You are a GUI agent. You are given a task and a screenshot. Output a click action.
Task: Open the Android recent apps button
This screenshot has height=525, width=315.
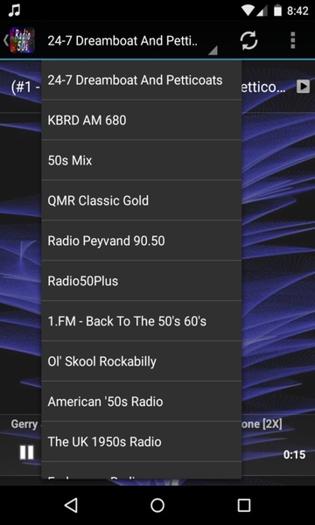[244, 505]
